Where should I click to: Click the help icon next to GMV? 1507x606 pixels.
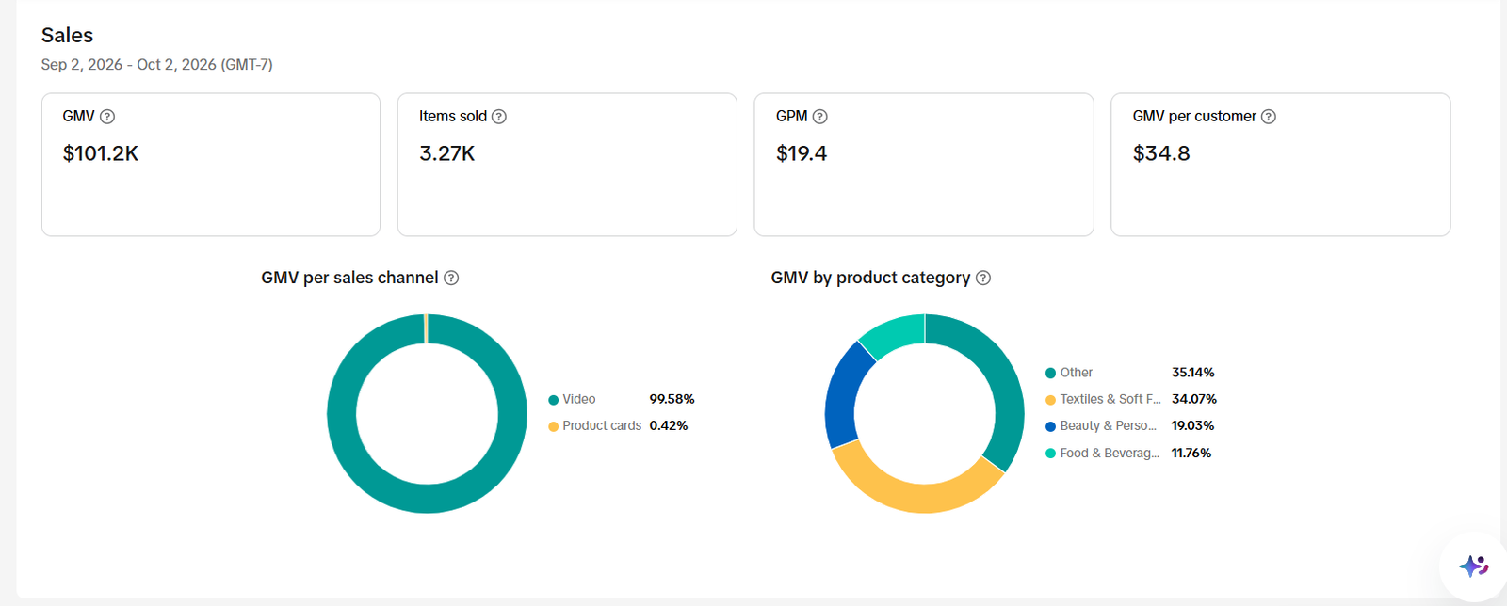(x=107, y=117)
